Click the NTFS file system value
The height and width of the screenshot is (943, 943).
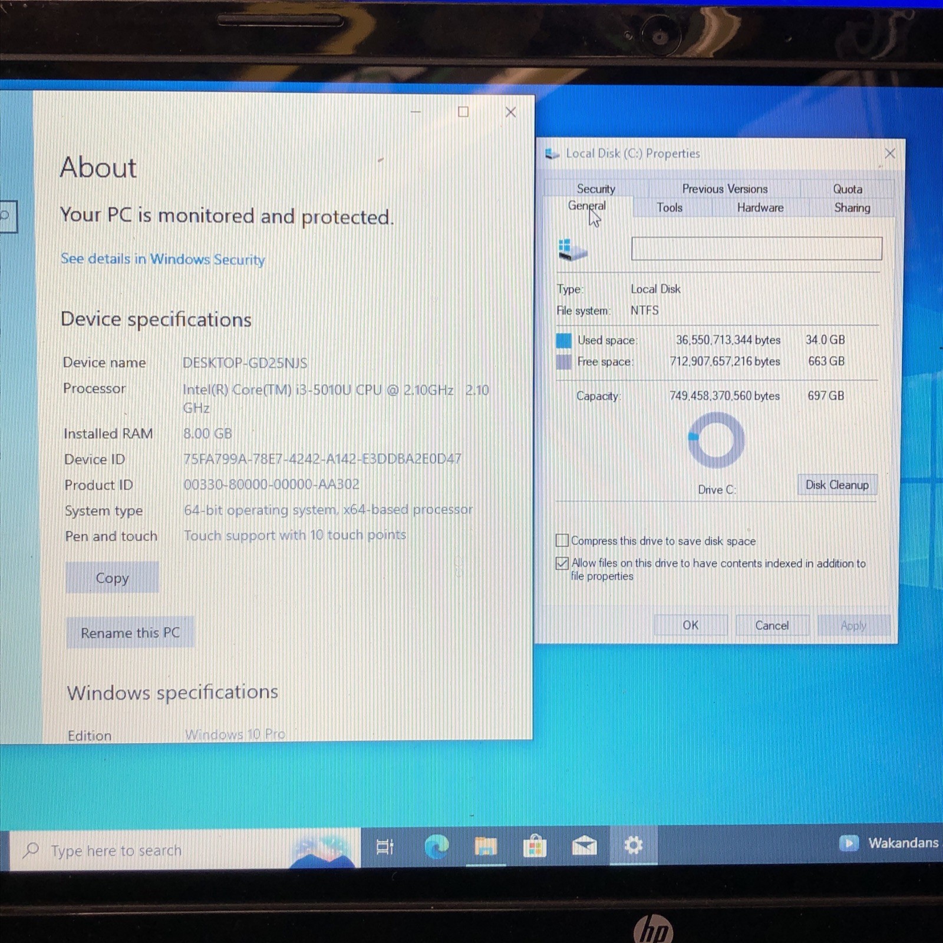(x=645, y=310)
